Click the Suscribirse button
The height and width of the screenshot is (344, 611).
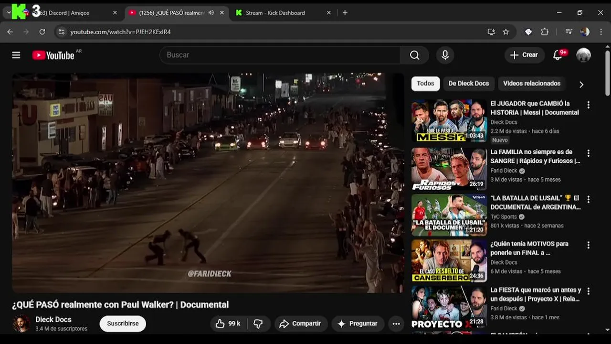click(x=123, y=323)
